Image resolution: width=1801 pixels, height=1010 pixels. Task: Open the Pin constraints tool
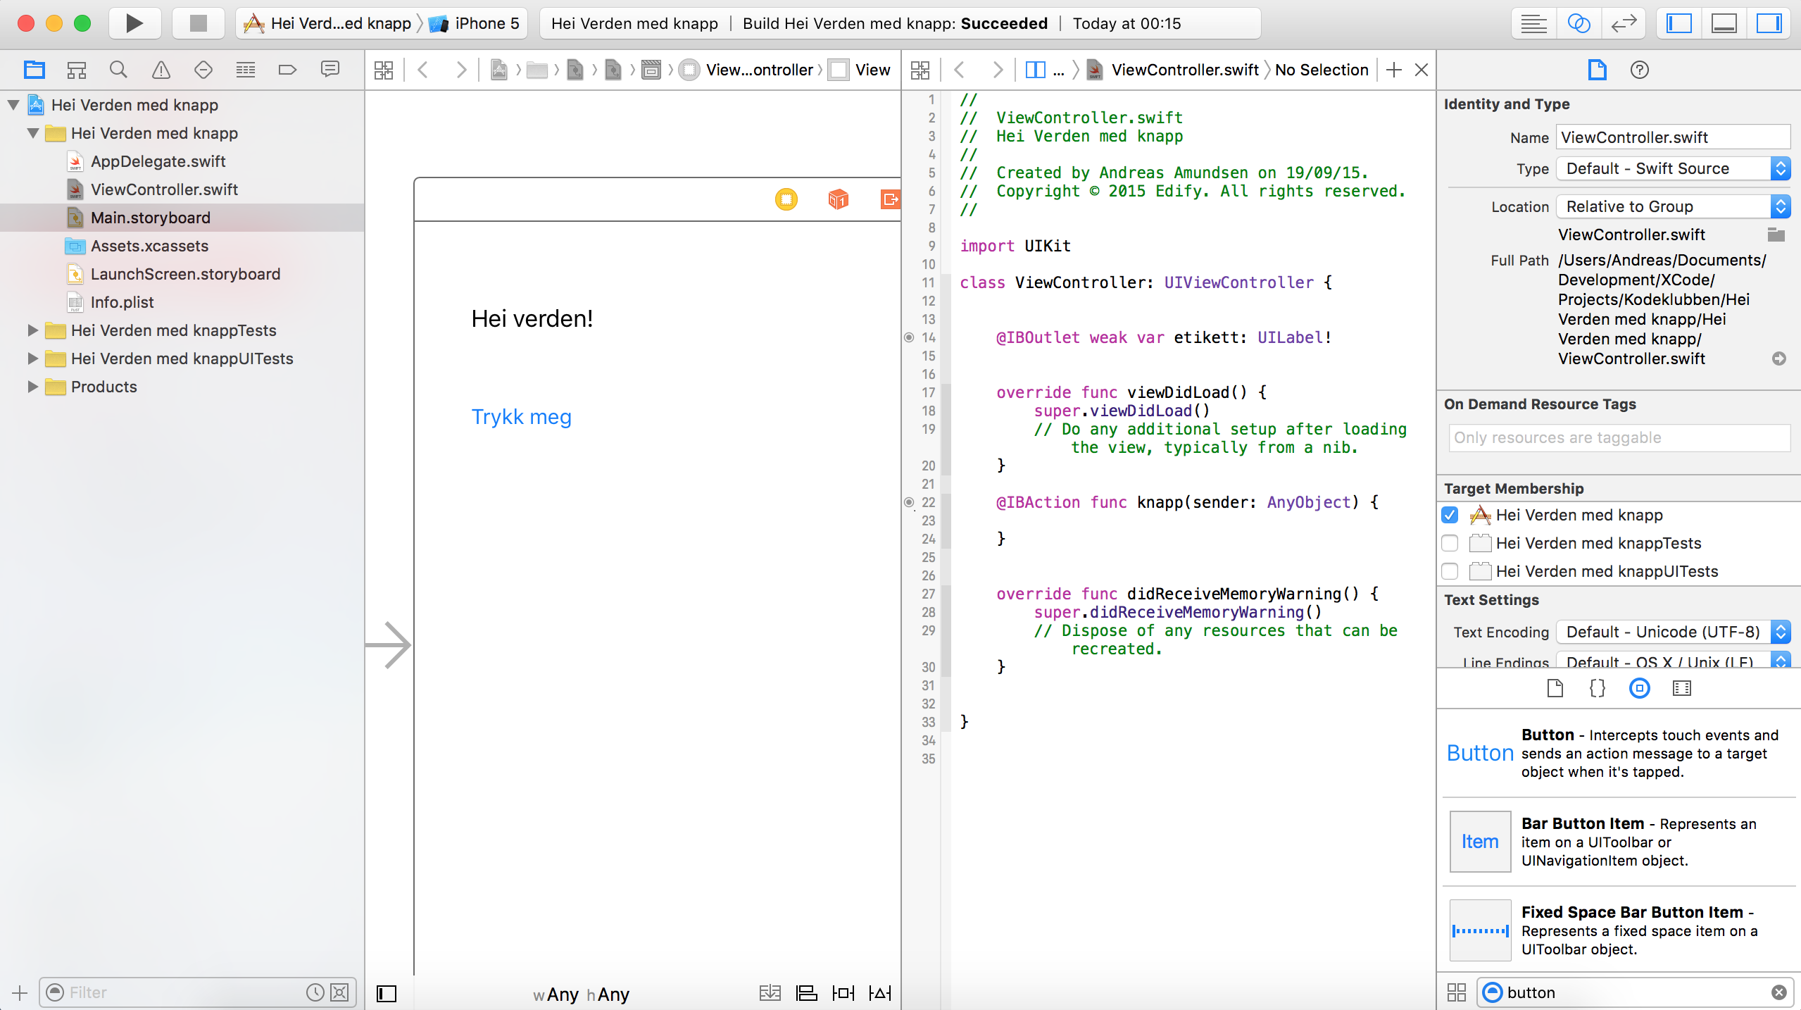[843, 993]
